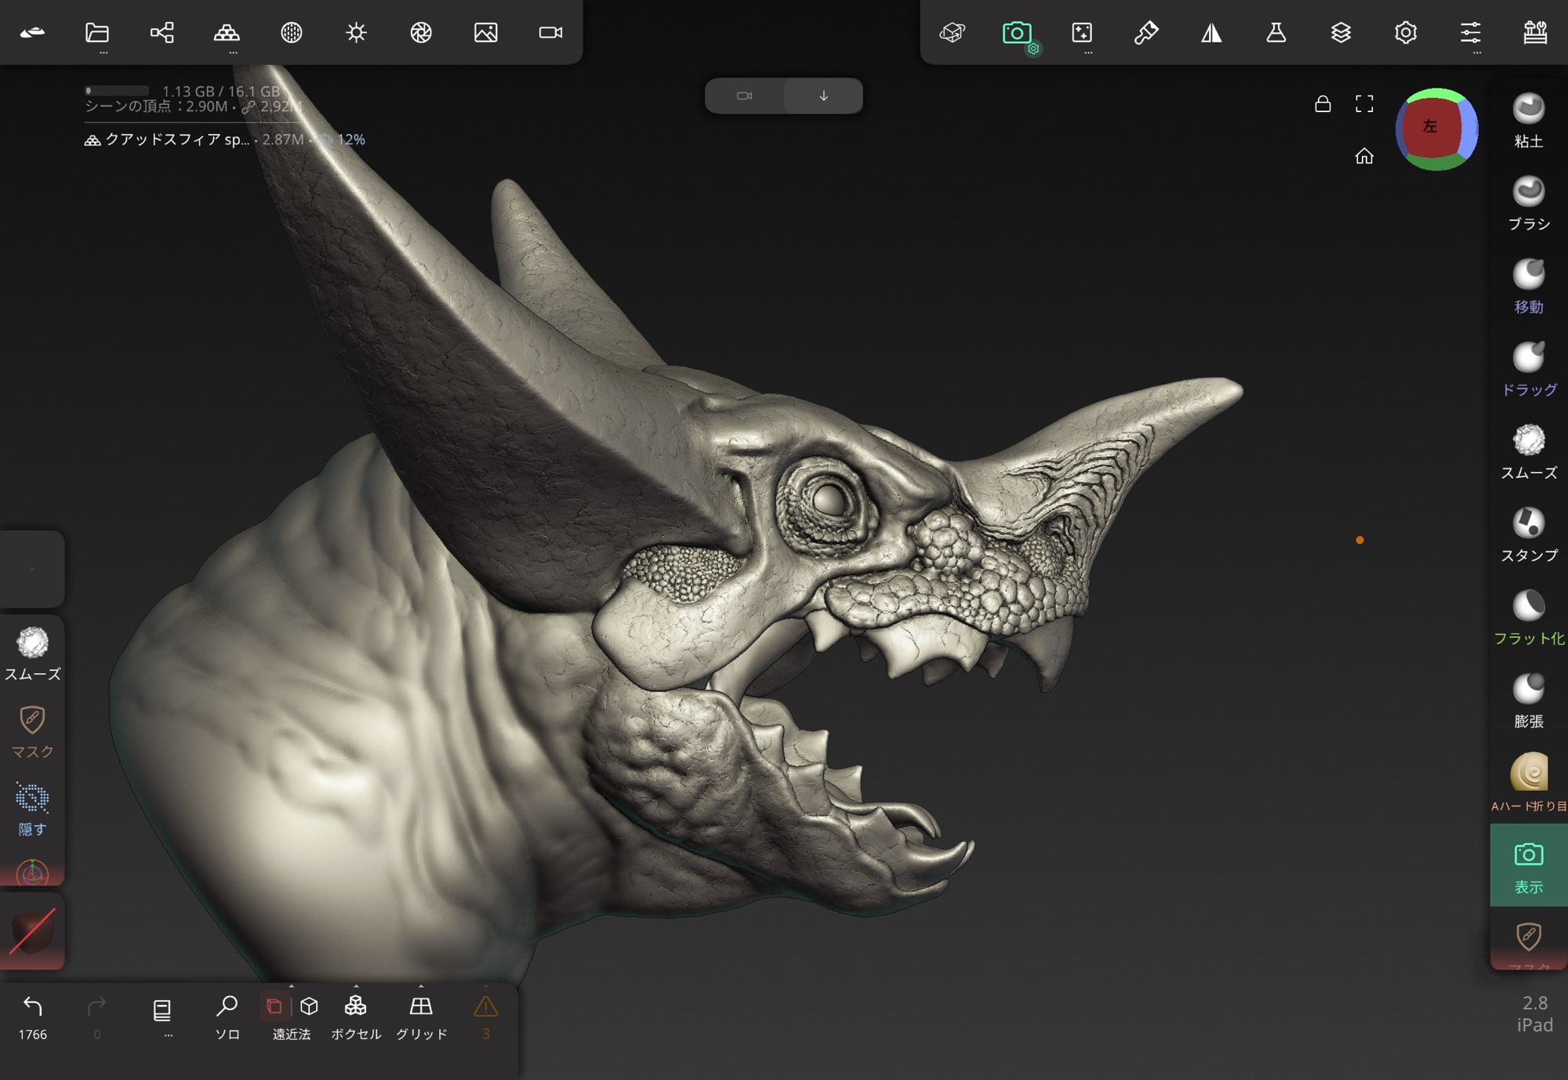Screen dimensions: 1568x1080
Task: Click the ボクセル voxel remesh button
Action: tap(356, 1016)
